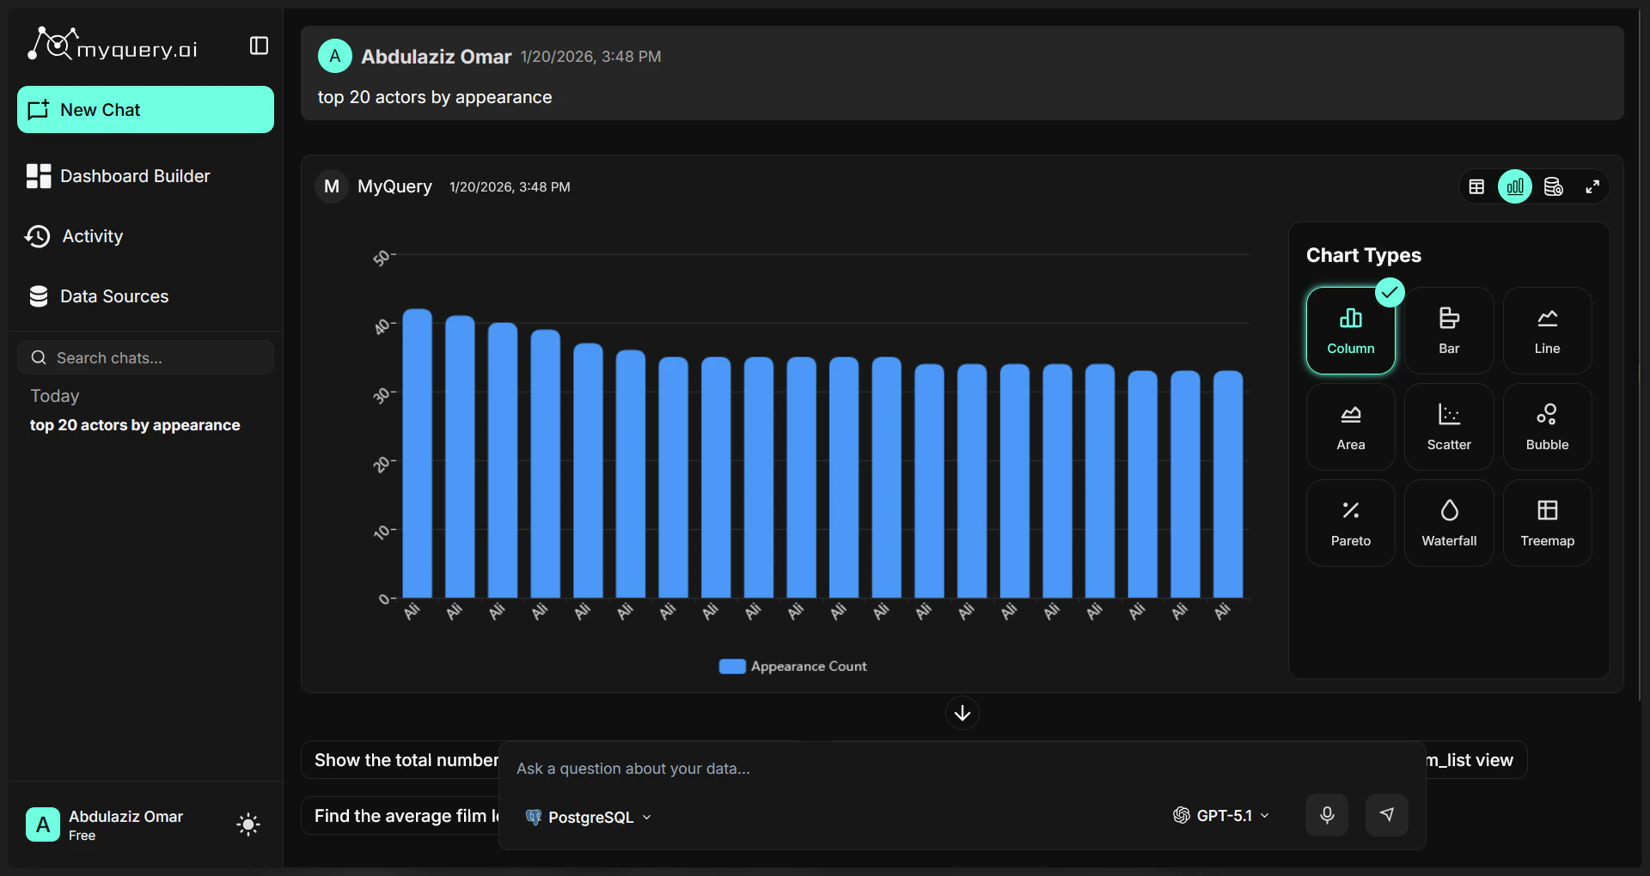Viewport: 1650px width, 876px height.
Task: Select Column chart type
Action: point(1351,331)
